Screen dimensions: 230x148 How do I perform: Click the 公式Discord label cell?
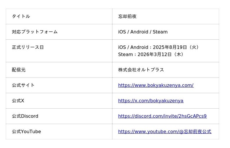25,116
